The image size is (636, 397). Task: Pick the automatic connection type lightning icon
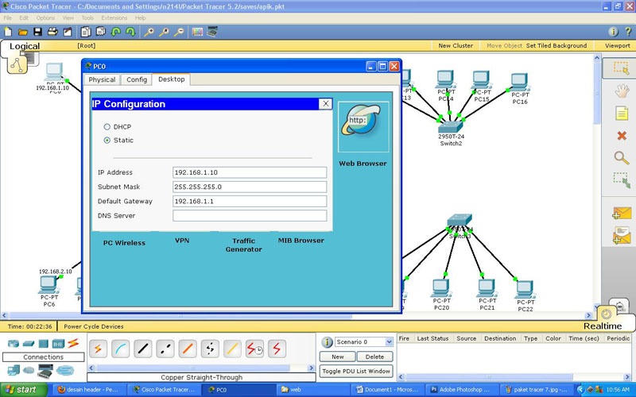[98, 349]
